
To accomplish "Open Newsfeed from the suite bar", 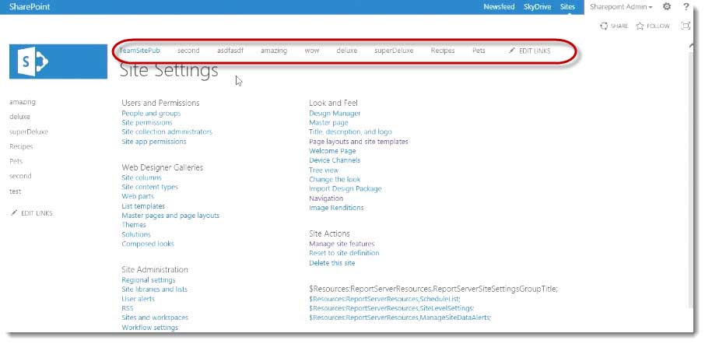I will pos(499,7).
